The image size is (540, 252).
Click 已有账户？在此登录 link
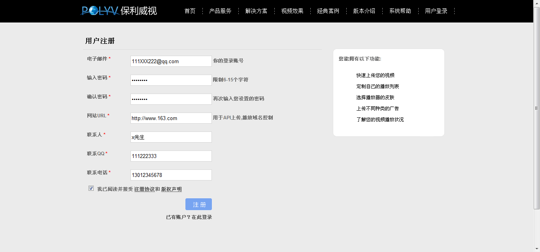pos(189,217)
